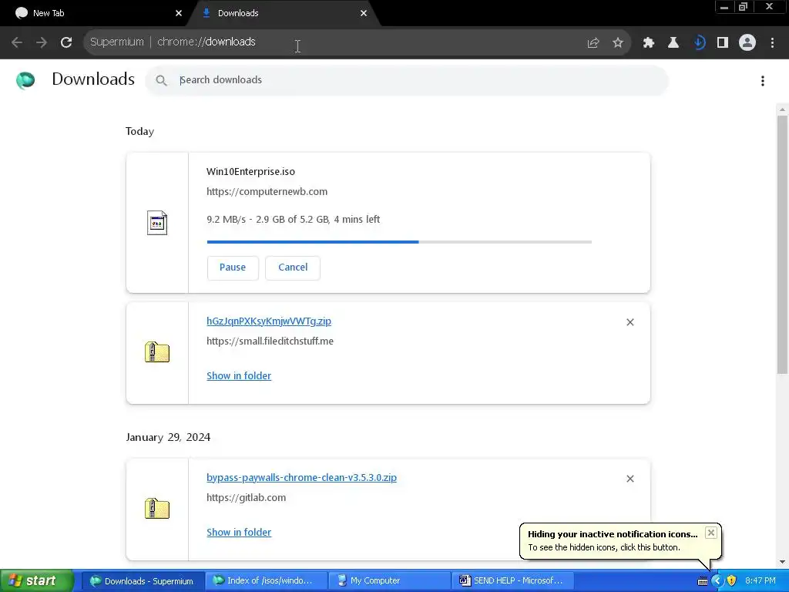Reload the Downloads page
Viewport: 789px width, 592px height.
pos(66,42)
